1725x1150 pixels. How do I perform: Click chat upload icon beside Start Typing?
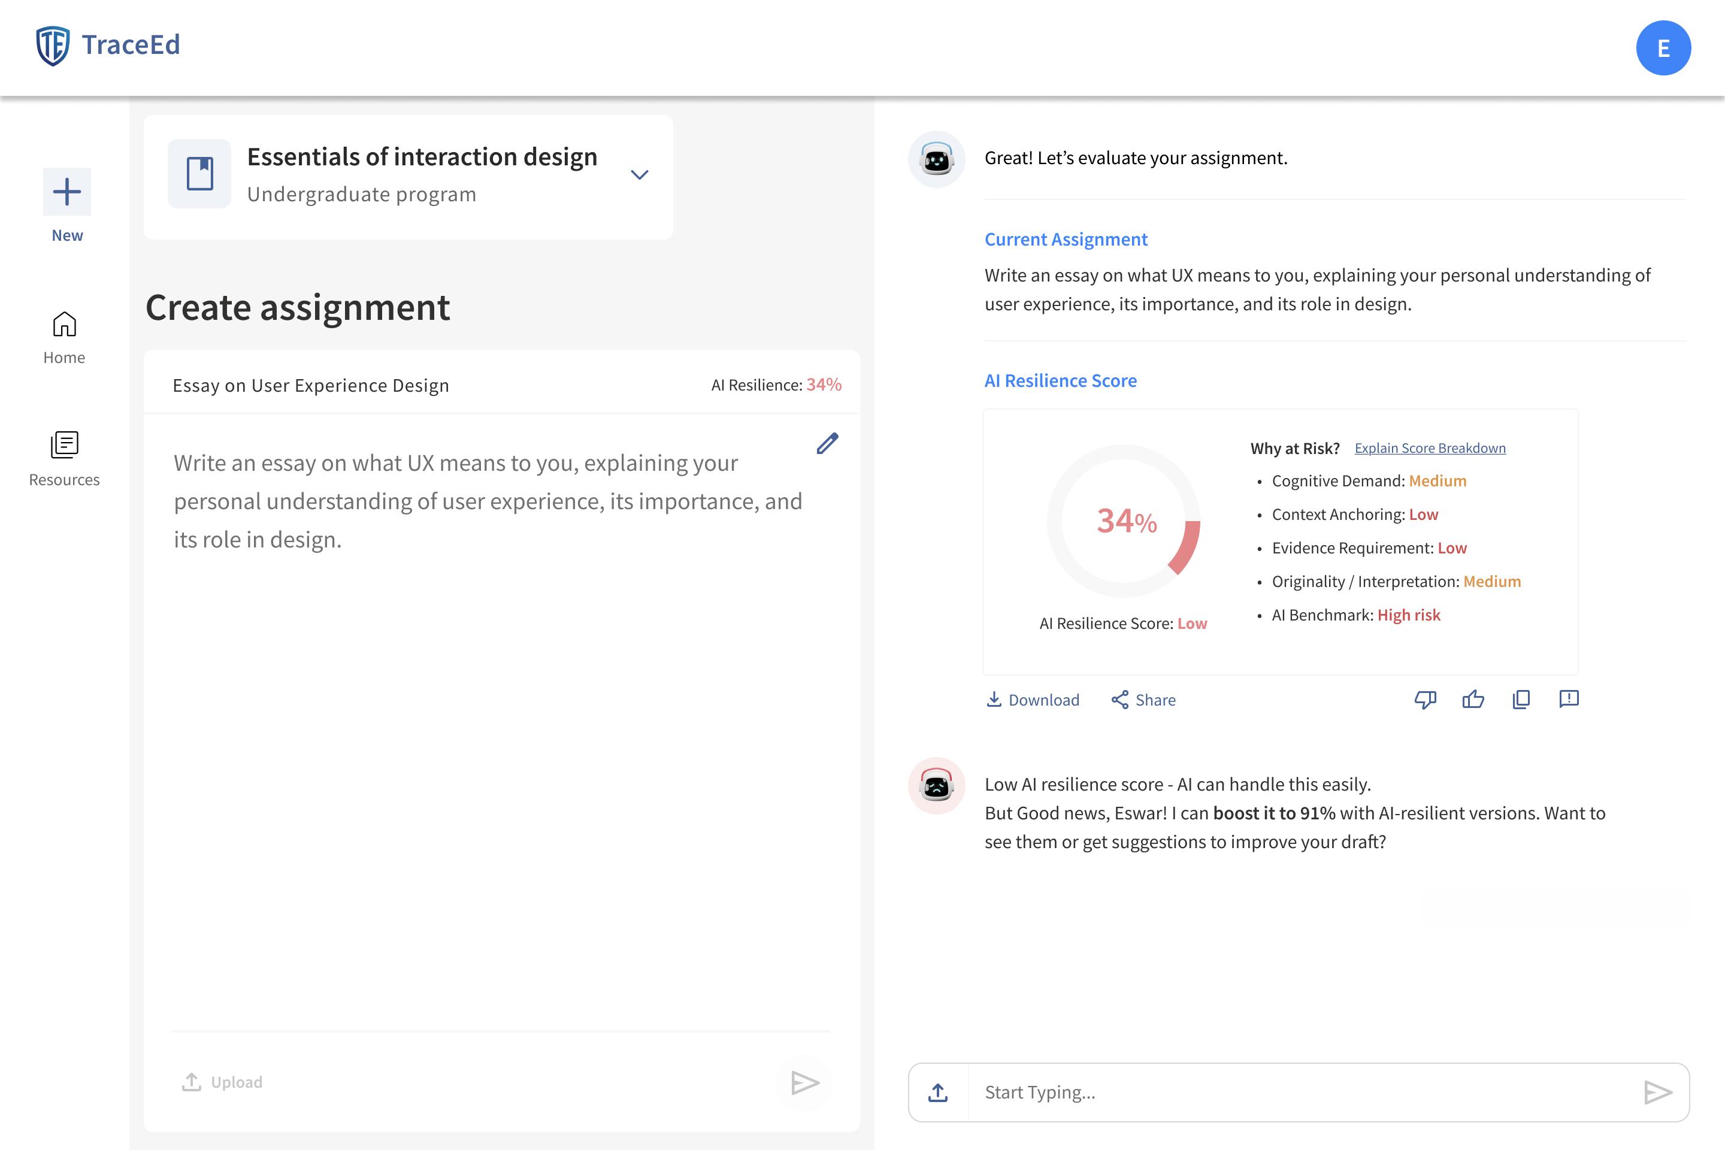[938, 1092]
